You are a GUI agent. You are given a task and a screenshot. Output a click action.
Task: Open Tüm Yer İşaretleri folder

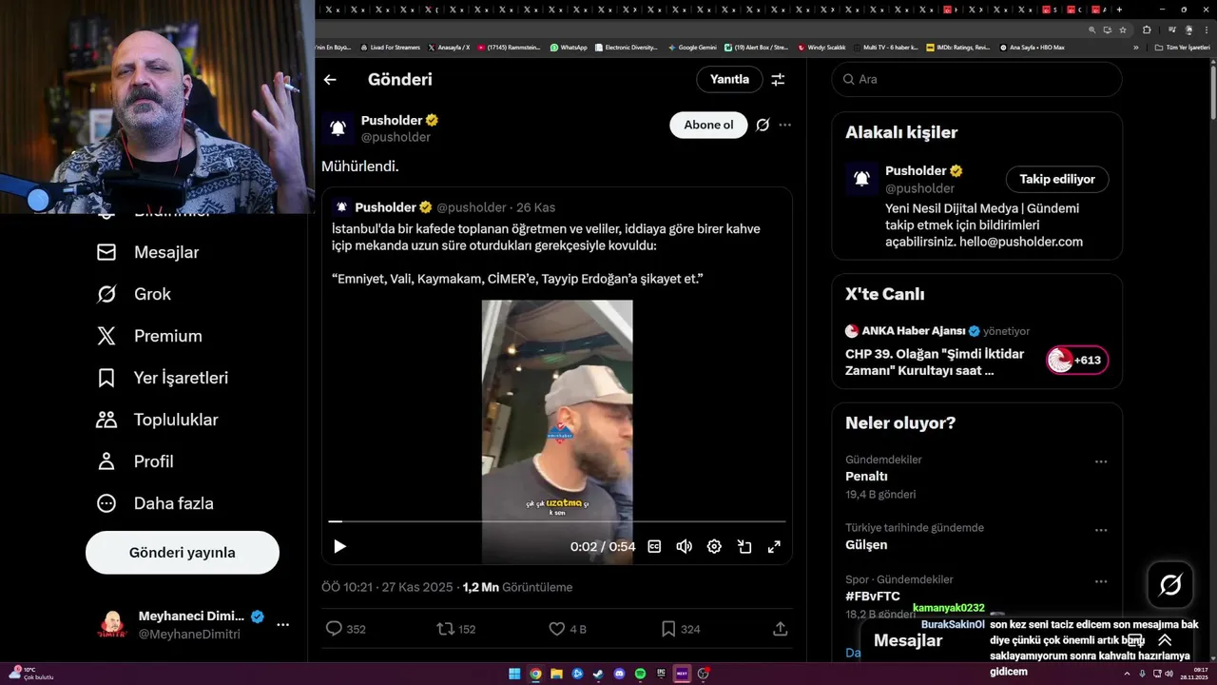[x=1182, y=47]
